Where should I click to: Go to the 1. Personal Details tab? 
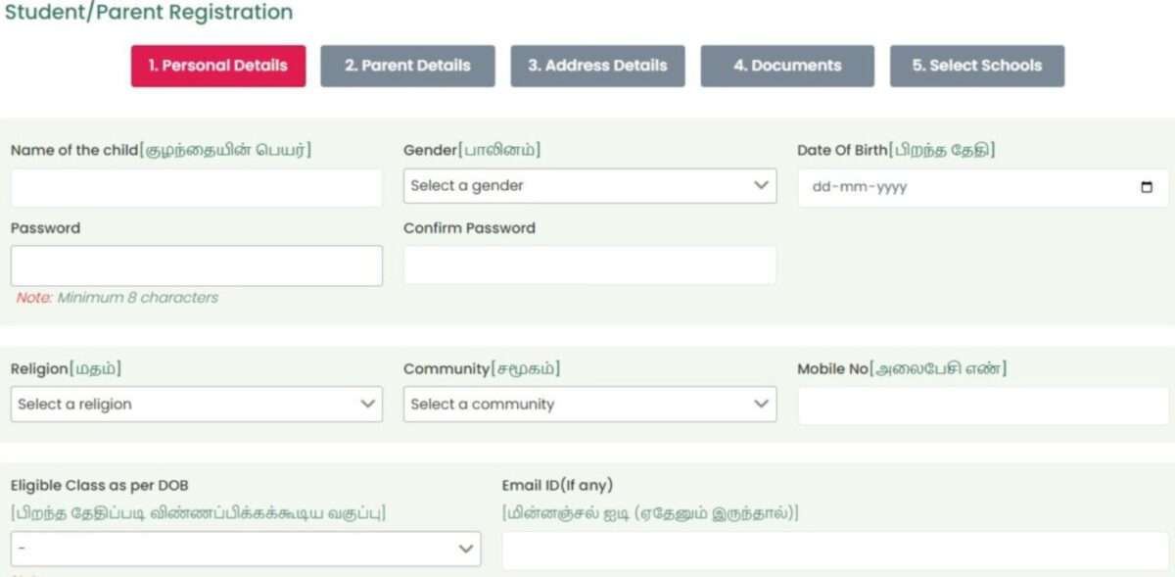[218, 67]
